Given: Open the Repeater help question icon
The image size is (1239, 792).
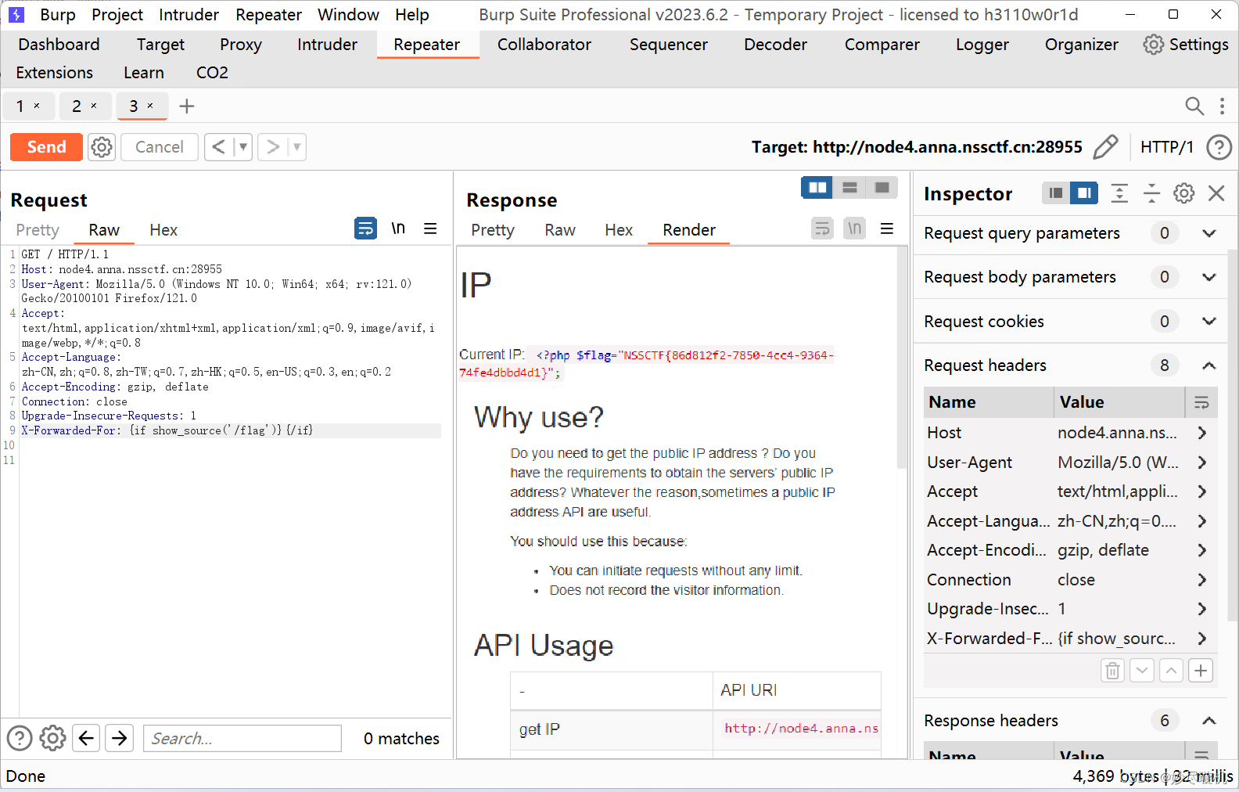Looking at the screenshot, I should (x=1219, y=147).
